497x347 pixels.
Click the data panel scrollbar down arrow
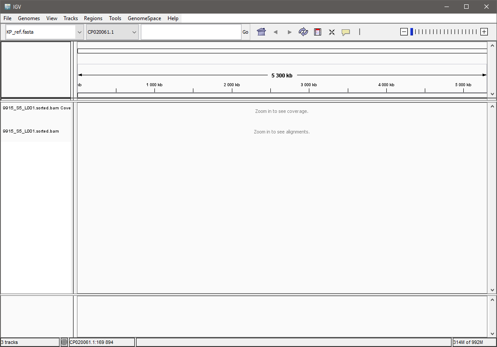(x=492, y=290)
